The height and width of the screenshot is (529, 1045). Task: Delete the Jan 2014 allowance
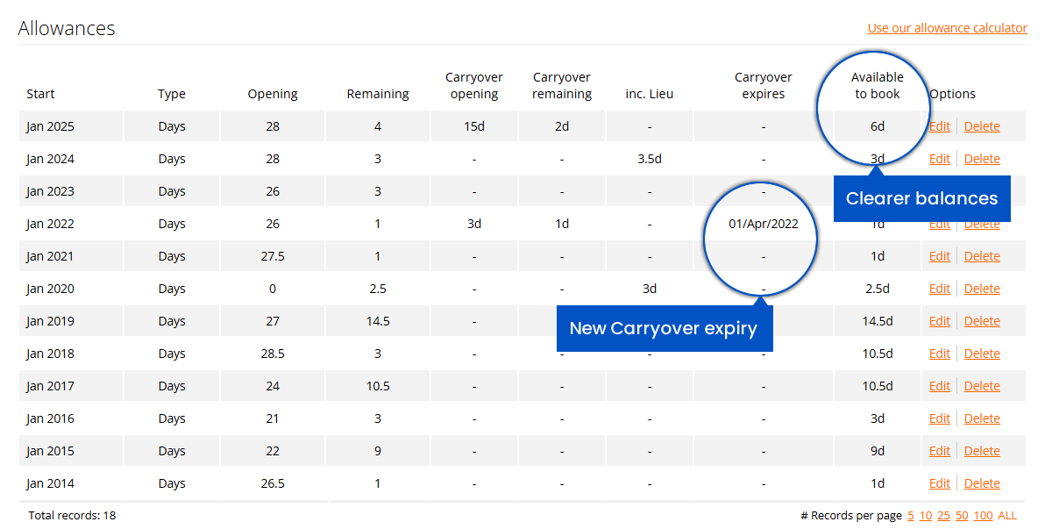click(x=981, y=483)
